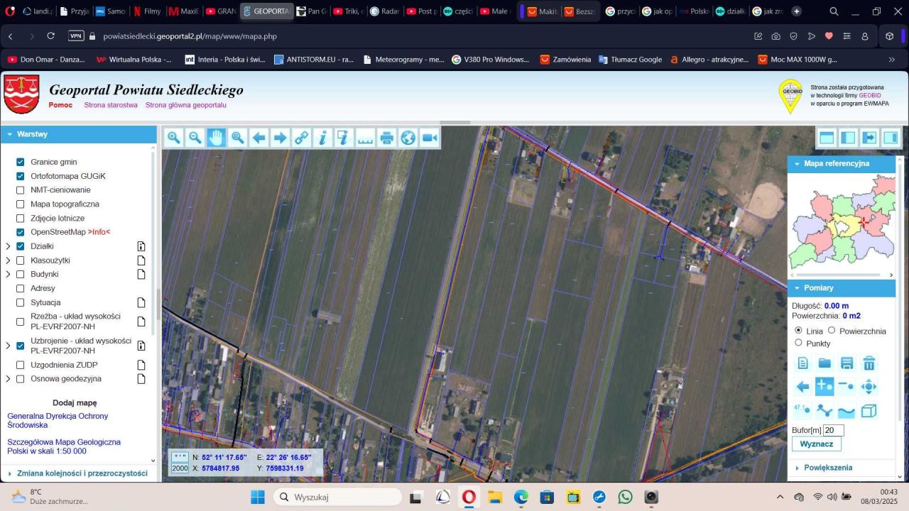Click the print map icon
909x511 pixels.
tap(386, 138)
